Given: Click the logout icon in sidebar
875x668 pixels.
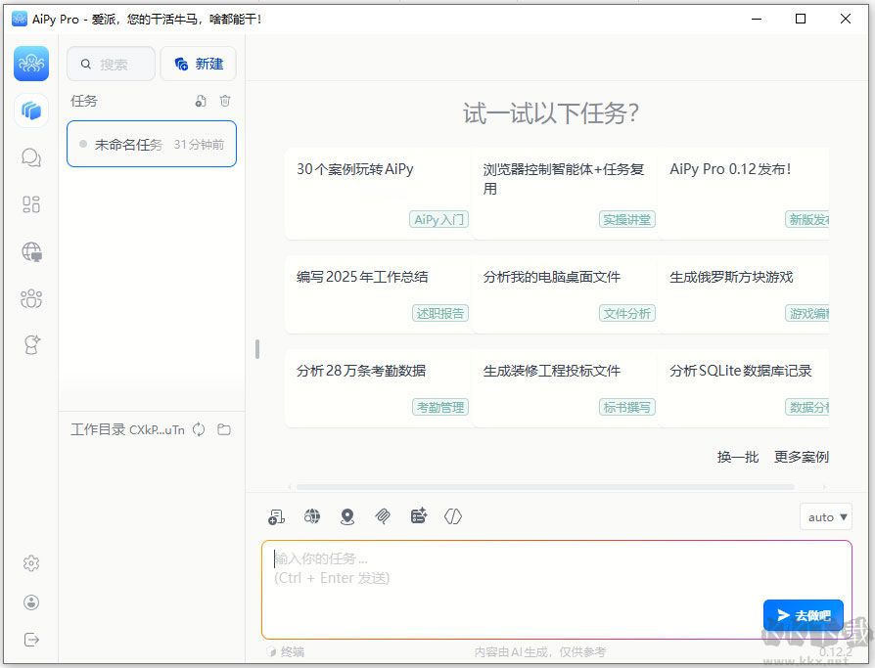Looking at the screenshot, I should point(31,640).
